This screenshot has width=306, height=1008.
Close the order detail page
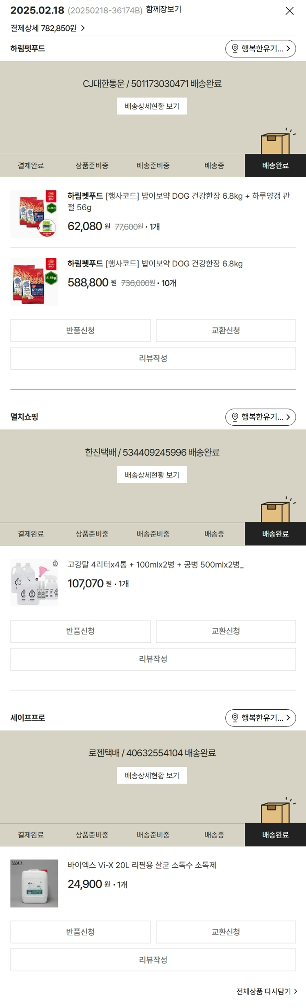pyautogui.click(x=289, y=11)
